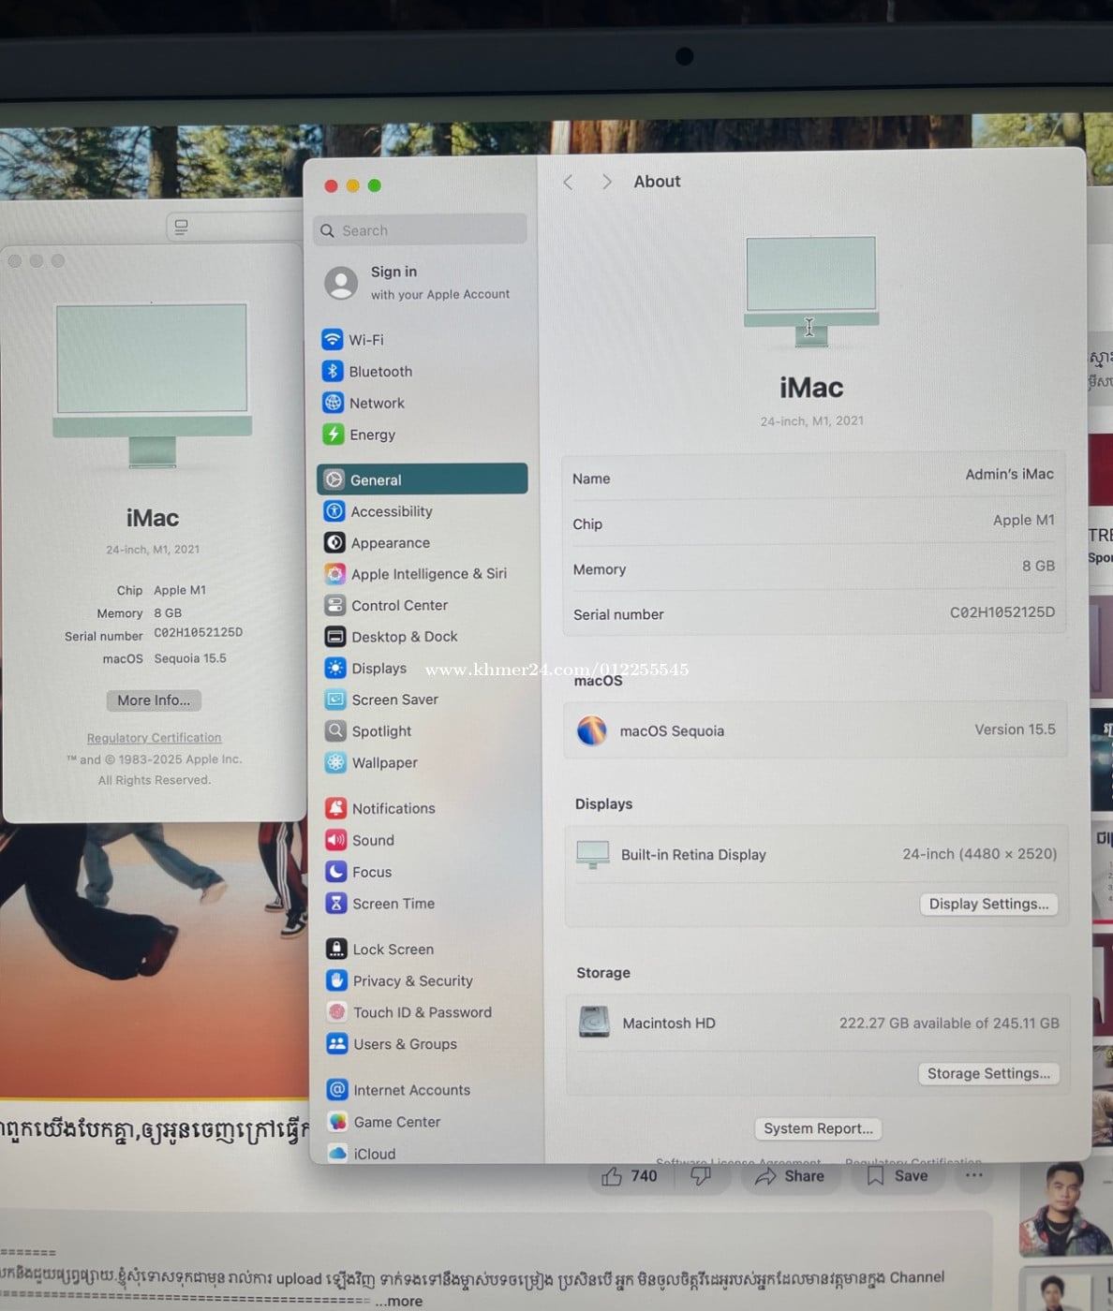Screen dimensions: 1113x1311
Task: Go back using the back chevron
Action: (568, 183)
